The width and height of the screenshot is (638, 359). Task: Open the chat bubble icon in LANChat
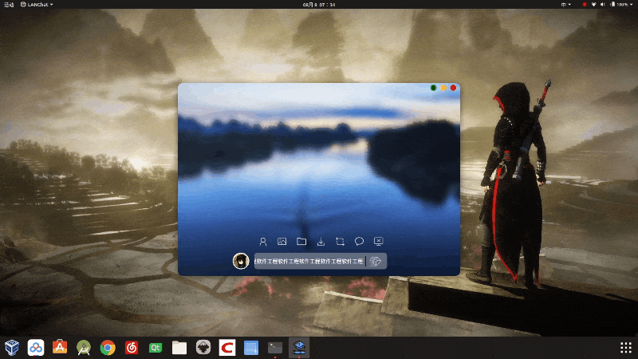(x=359, y=242)
